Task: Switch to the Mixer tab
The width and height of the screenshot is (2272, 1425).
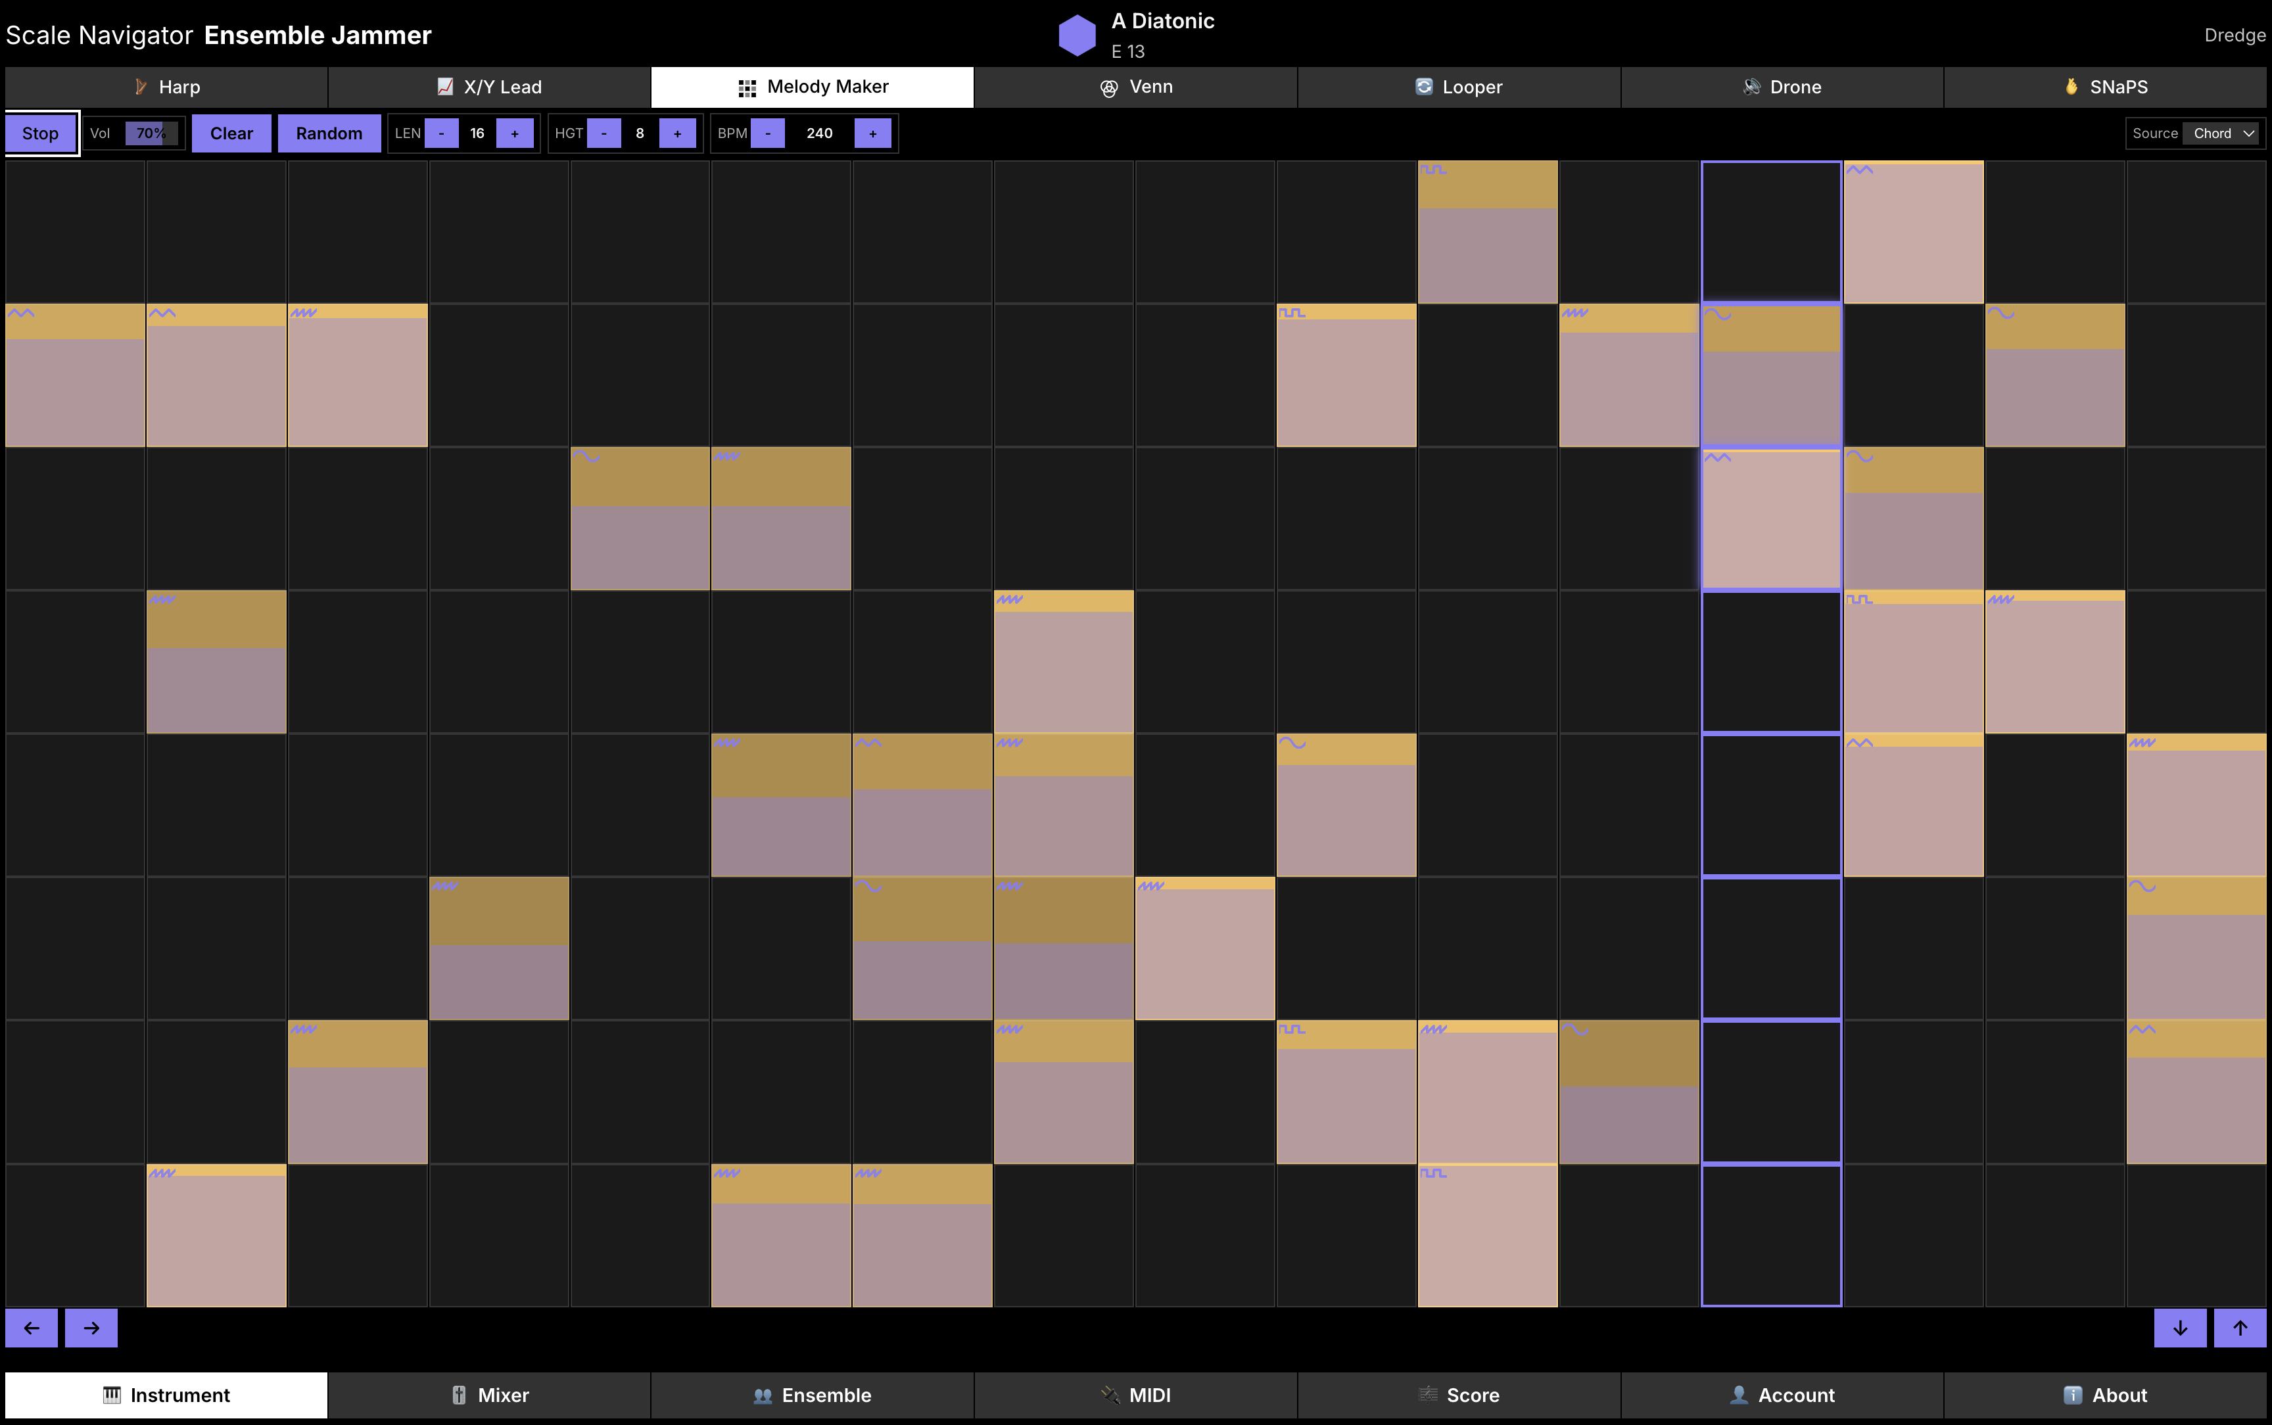Action: tap(489, 1395)
